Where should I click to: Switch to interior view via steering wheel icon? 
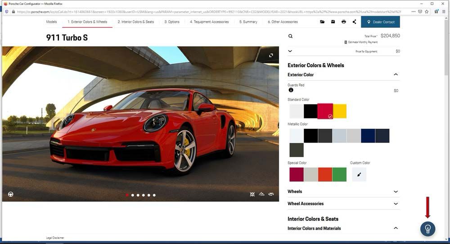tap(11, 194)
